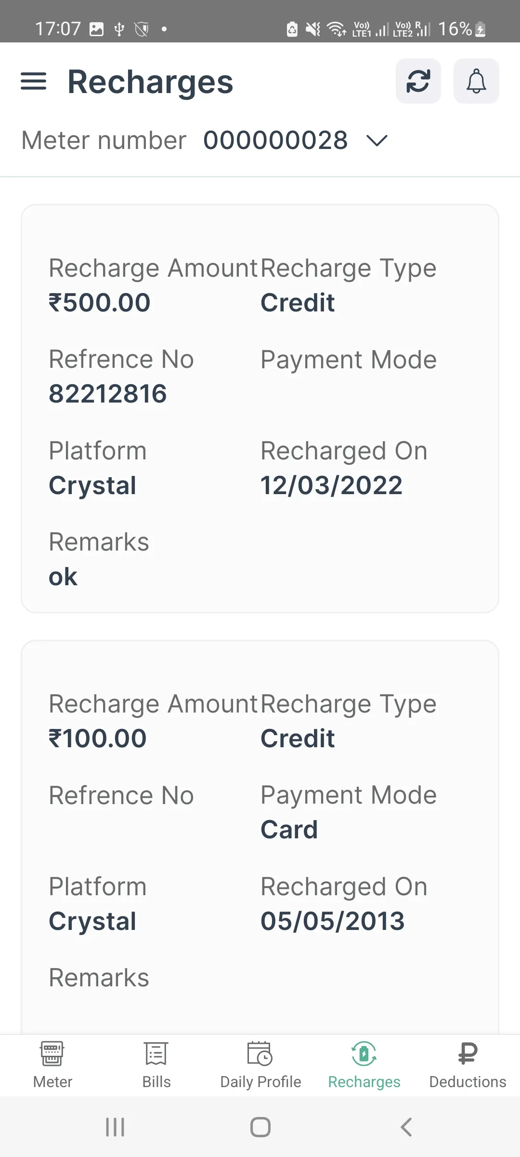Tap the 12/03/2022 recharged date
This screenshot has height=1157, width=520.
(331, 485)
